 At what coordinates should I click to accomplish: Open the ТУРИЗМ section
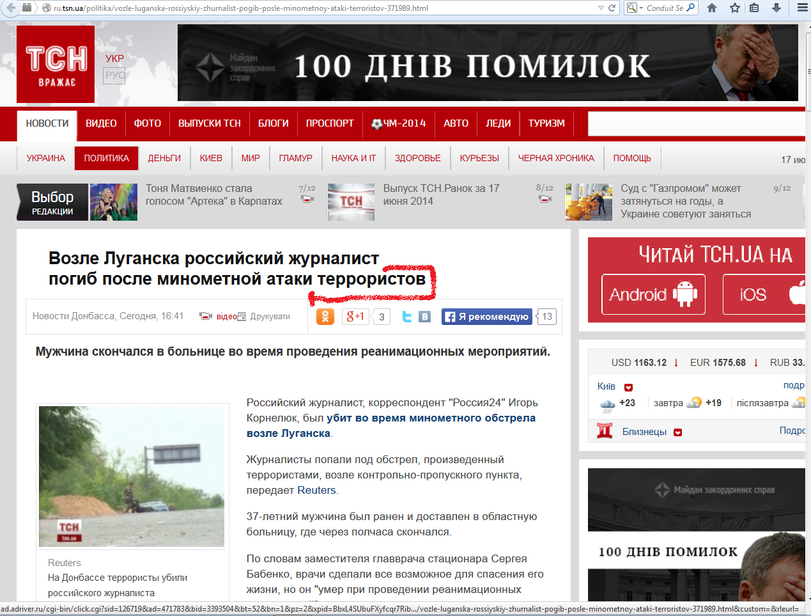pyautogui.click(x=546, y=123)
